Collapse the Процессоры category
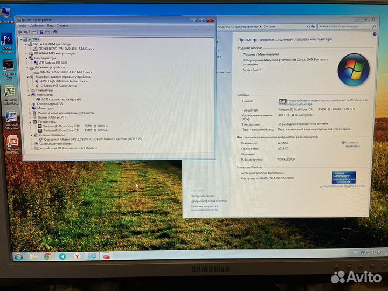 [x=31, y=122]
